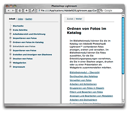Open the Bibliothekmodul – Übersicht link
The height and width of the screenshot is (118, 128).
click(x=84, y=72)
